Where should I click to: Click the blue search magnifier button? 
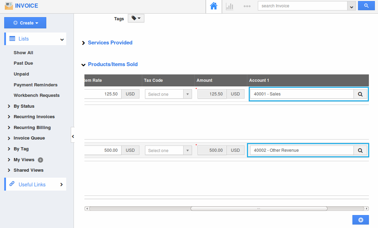tap(366, 6)
